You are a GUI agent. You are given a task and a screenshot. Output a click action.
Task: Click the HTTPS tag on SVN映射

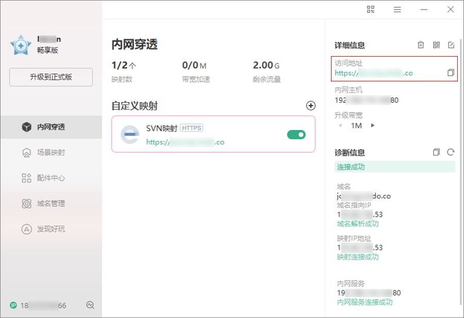coord(191,128)
